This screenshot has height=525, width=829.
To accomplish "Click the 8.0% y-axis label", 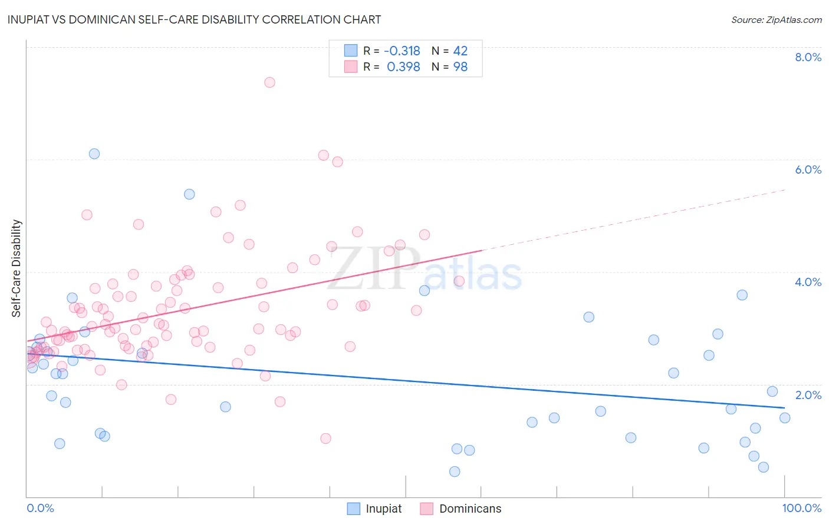I will 808,57.
